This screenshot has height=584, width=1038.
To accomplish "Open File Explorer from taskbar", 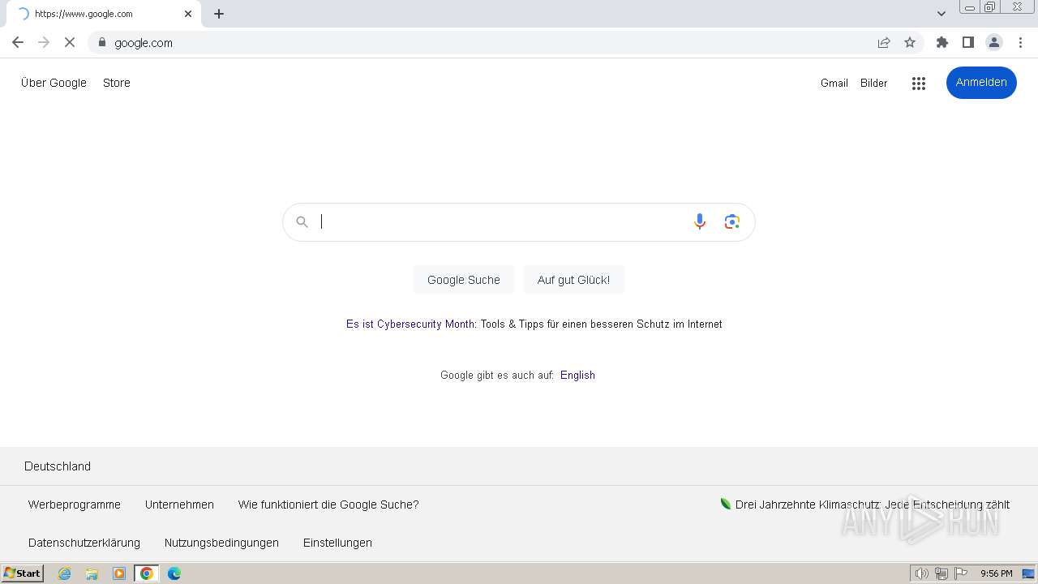I will click(92, 573).
